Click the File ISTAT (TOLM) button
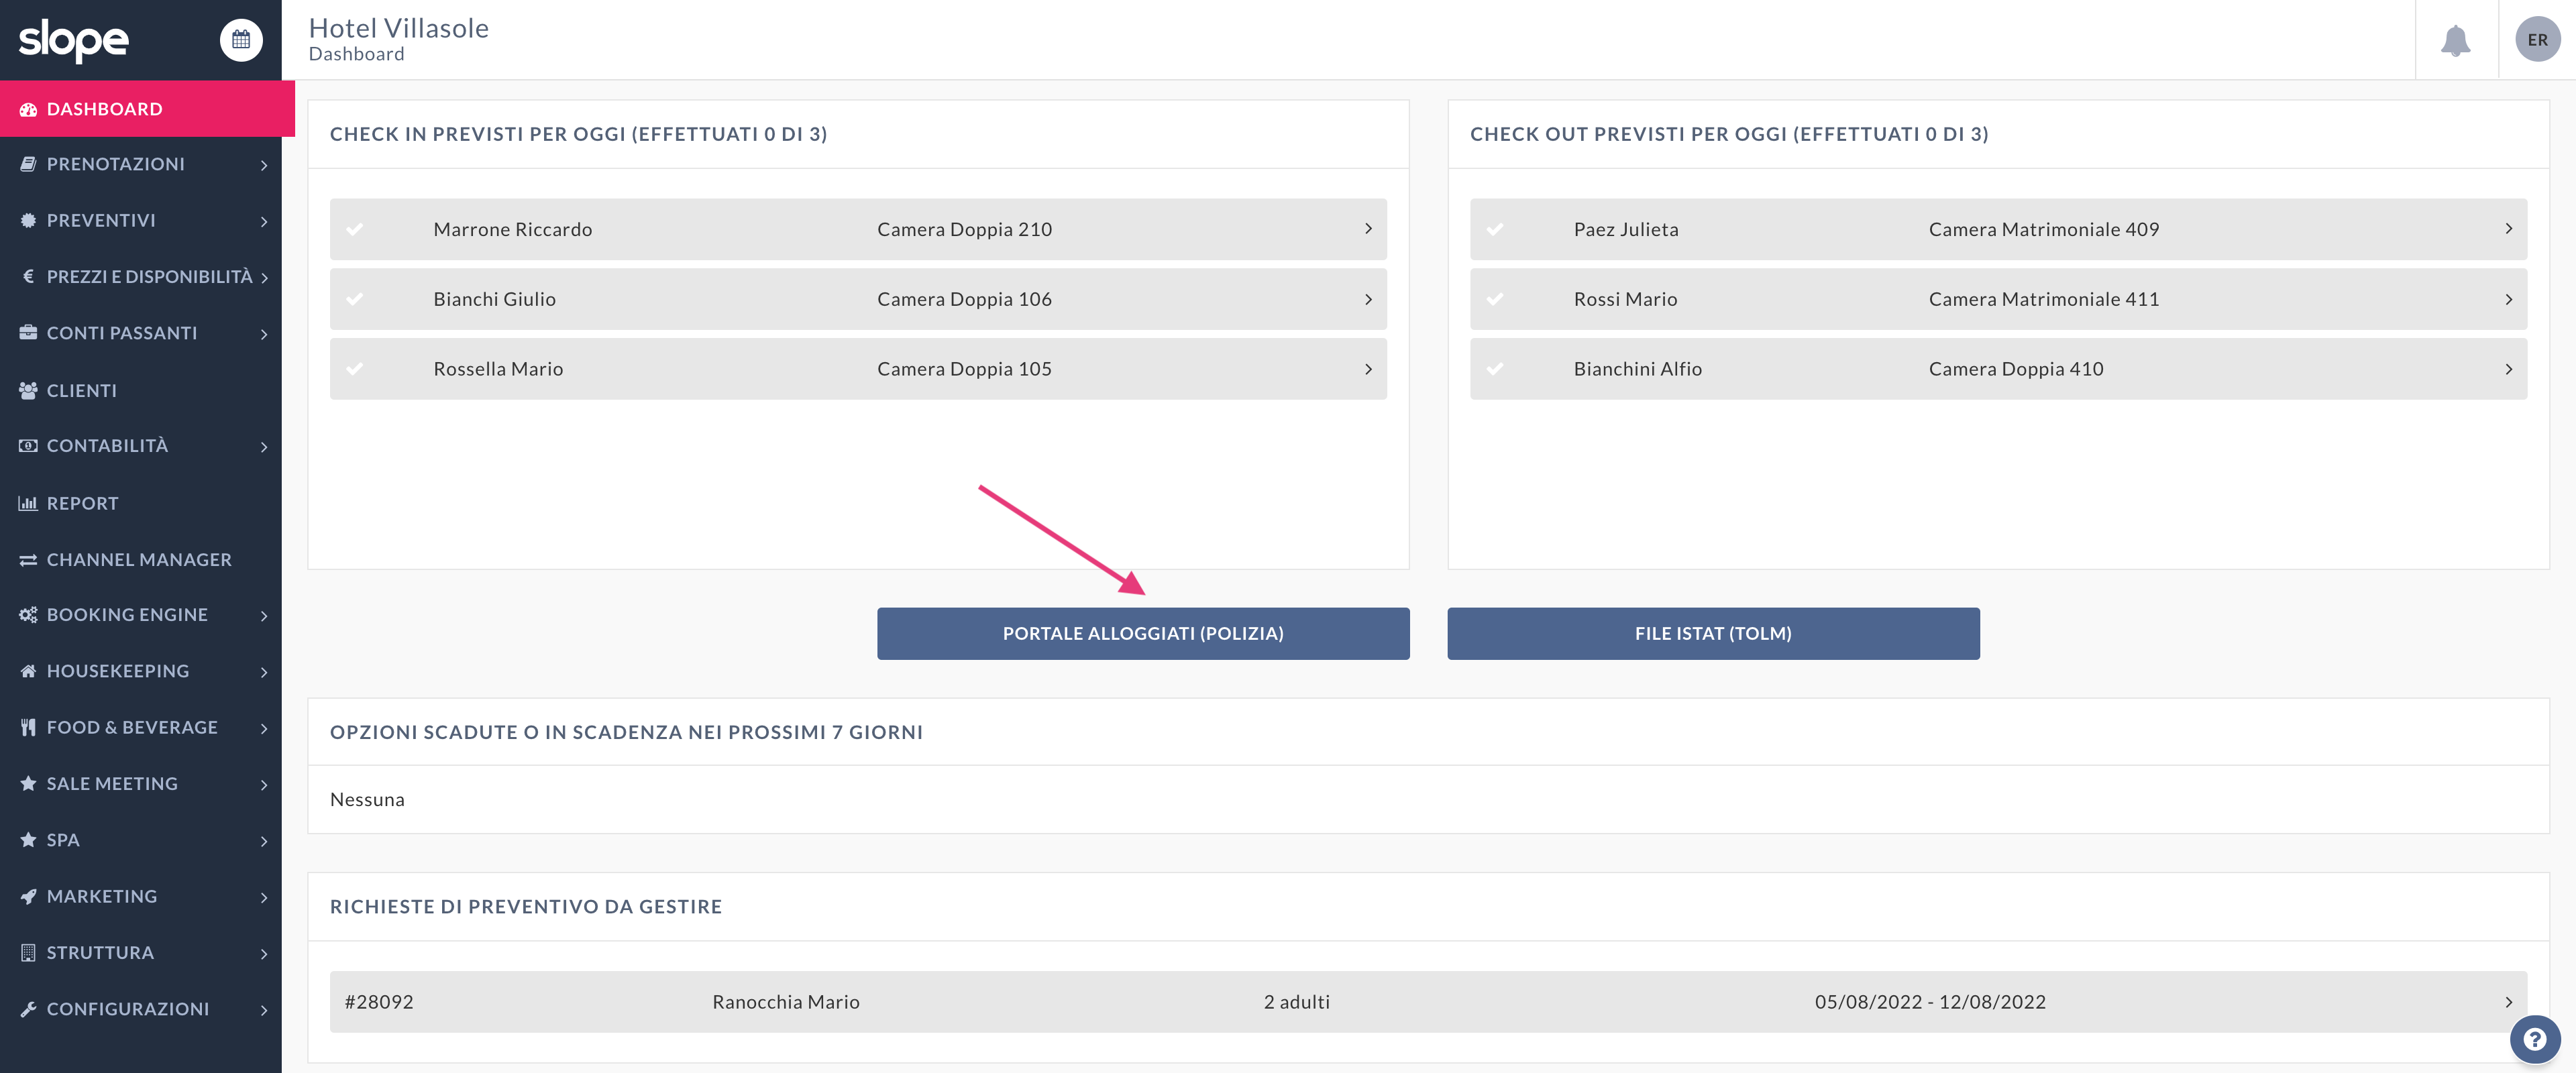Viewport: 2576px width, 1073px height. coord(1712,633)
